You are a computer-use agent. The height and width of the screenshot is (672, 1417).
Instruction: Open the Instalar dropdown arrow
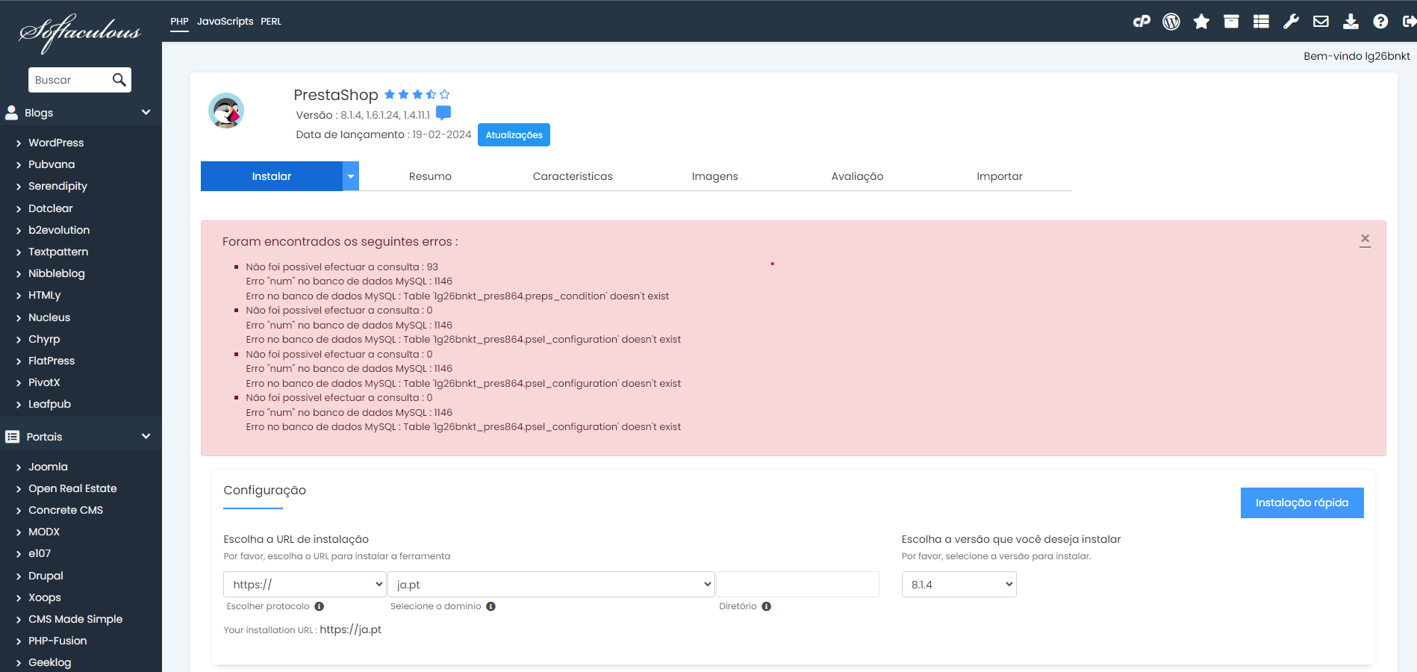point(351,176)
